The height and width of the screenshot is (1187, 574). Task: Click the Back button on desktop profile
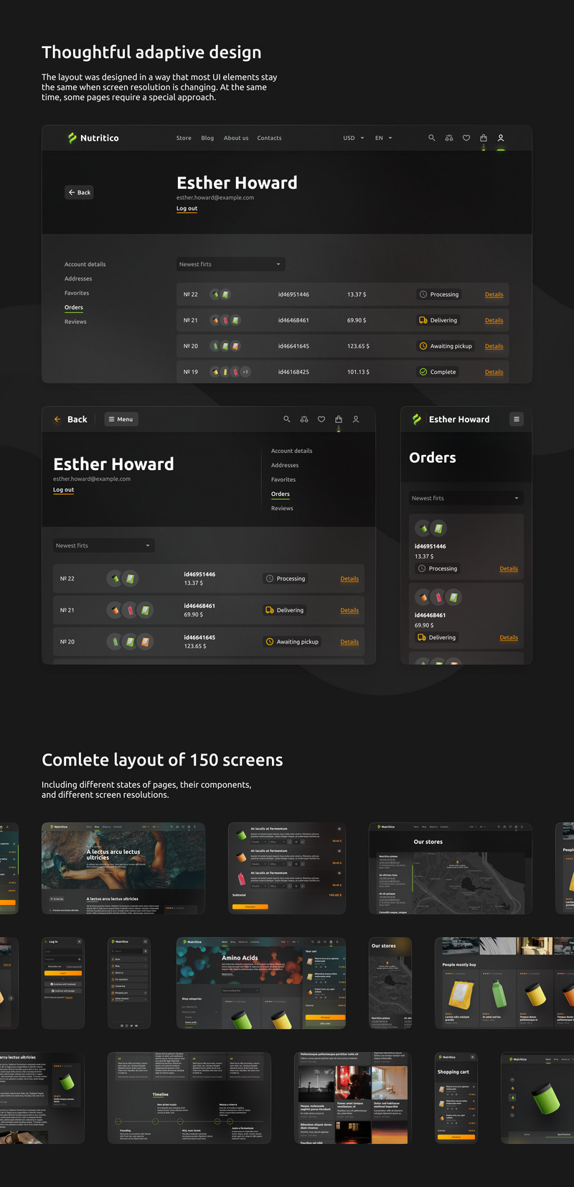79,192
